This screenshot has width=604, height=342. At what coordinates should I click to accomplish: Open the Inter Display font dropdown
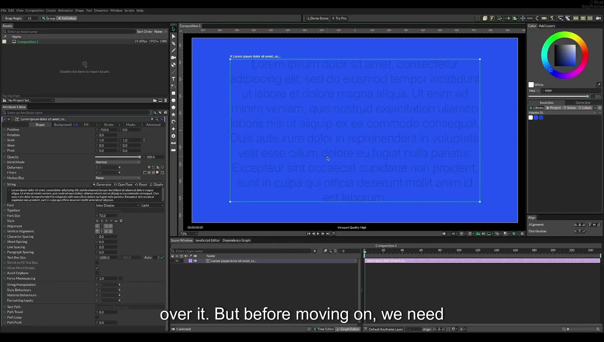pos(118,206)
